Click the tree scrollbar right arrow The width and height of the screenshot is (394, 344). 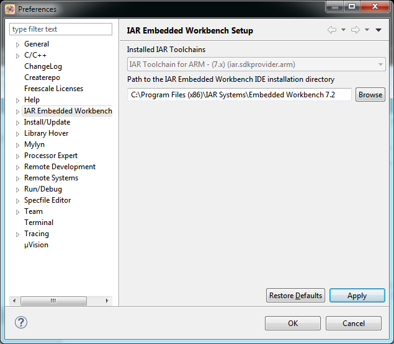[107, 301]
